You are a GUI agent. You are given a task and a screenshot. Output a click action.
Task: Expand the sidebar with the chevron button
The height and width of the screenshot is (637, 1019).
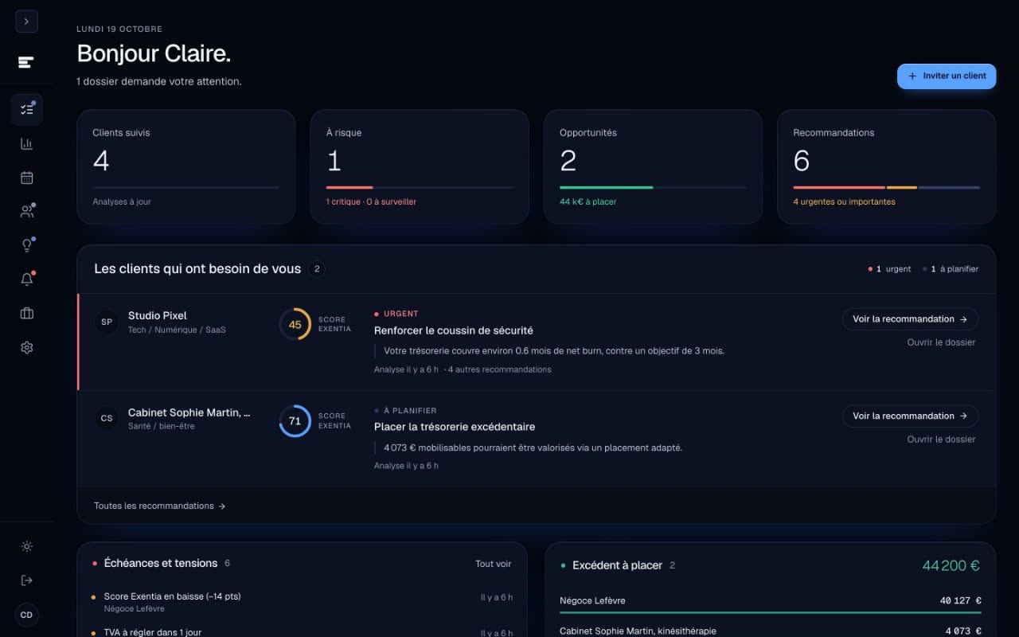(x=26, y=21)
